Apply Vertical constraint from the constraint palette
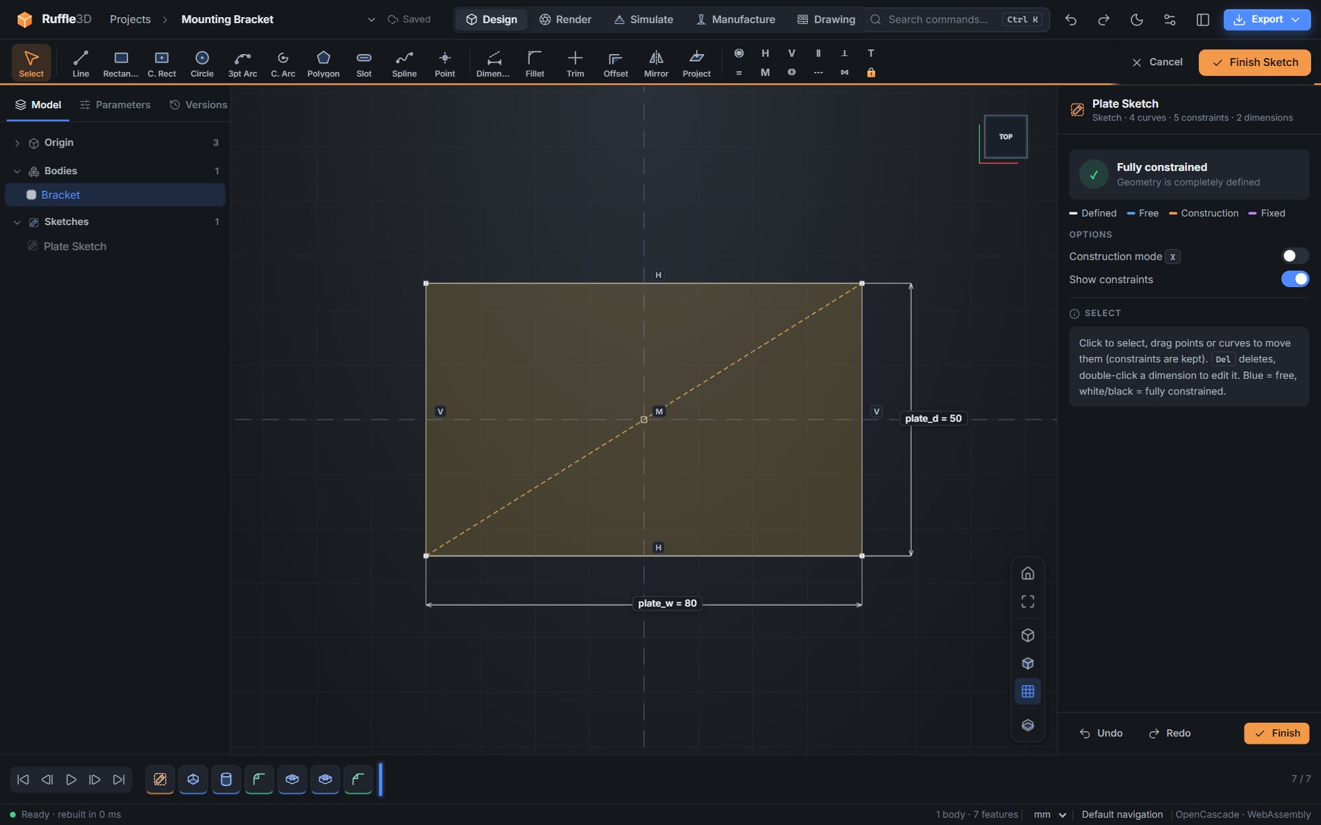Image resolution: width=1321 pixels, height=825 pixels. [791, 53]
